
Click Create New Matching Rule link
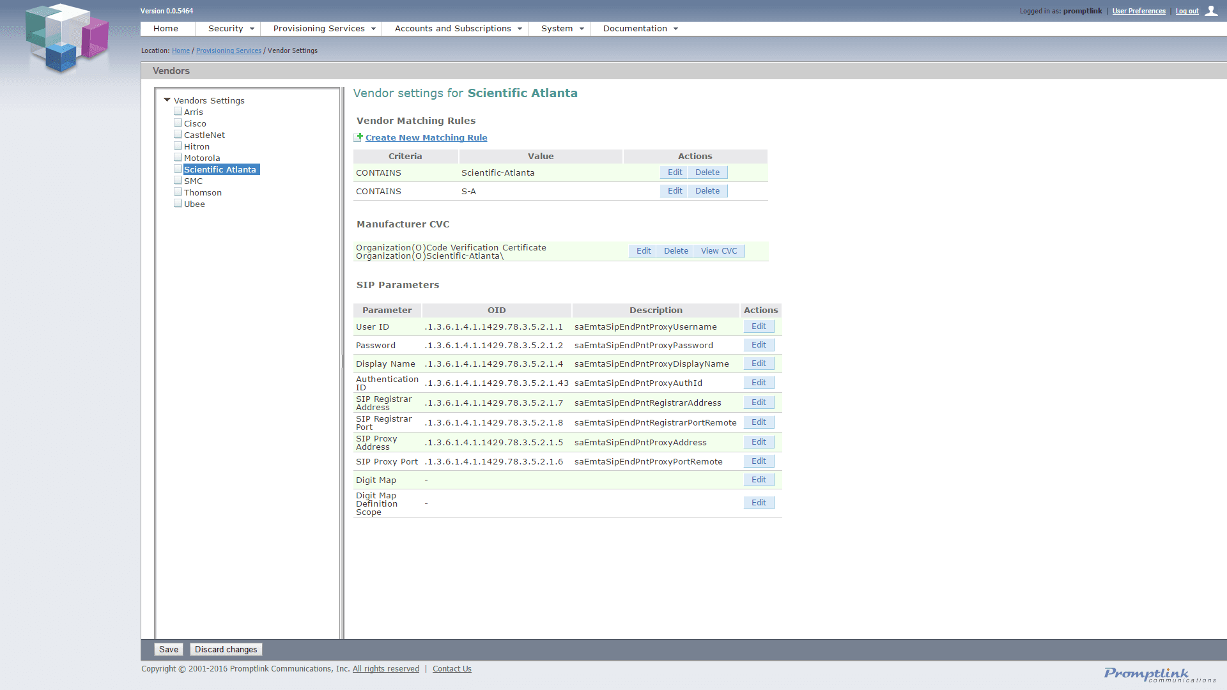(x=426, y=137)
